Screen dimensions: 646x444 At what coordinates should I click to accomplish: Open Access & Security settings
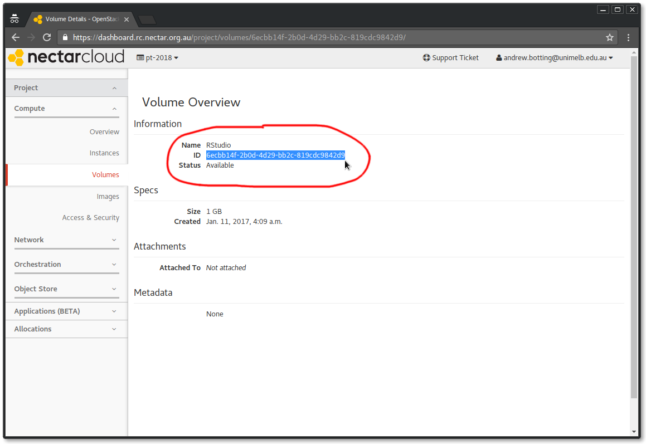pyautogui.click(x=91, y=217)
